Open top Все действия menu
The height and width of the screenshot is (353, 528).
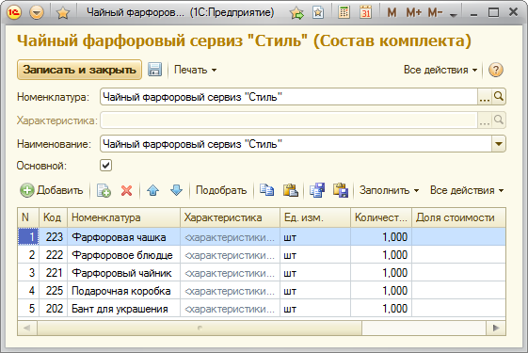440,70
